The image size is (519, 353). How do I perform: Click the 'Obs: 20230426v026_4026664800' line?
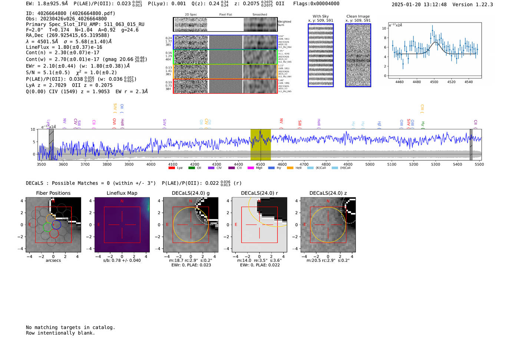[66, 19]
